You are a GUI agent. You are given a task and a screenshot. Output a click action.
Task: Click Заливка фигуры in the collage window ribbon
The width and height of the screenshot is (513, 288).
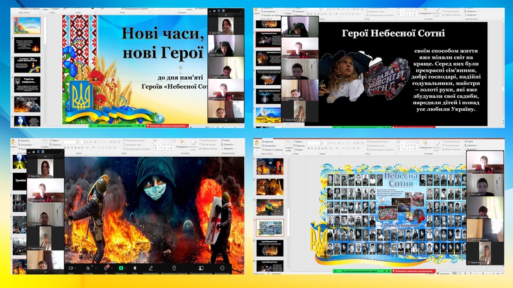click(x=452, y=141)
